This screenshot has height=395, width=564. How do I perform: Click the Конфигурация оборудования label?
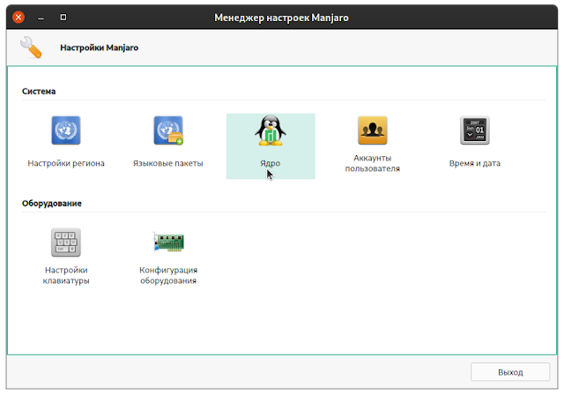point(168,275)
